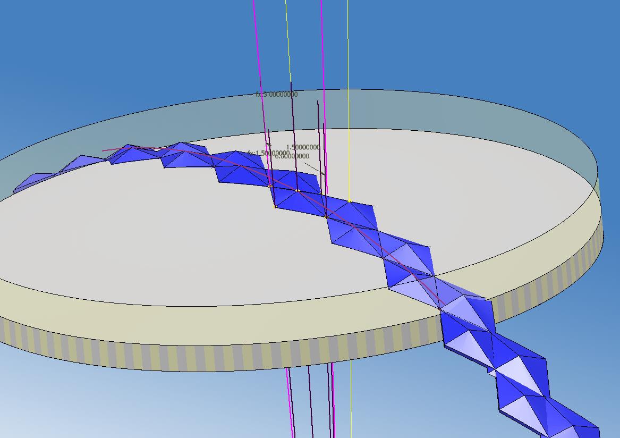The width and height of the screenshot is (620, 438).
Task: Click the dimension leader arrow near 1.50000000
Action: (322, 173)
